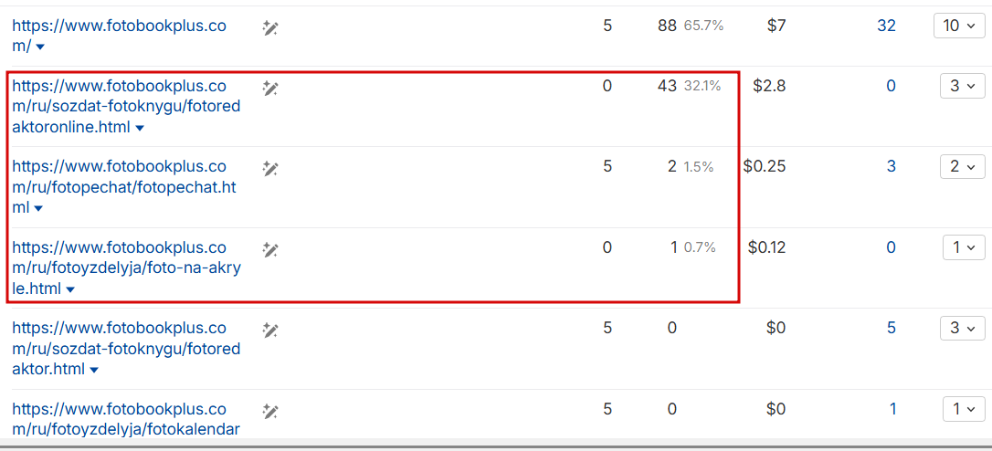Click magic wand icon for homepage URL row
The width and height of the screenshot is (992, 451).
270,28
